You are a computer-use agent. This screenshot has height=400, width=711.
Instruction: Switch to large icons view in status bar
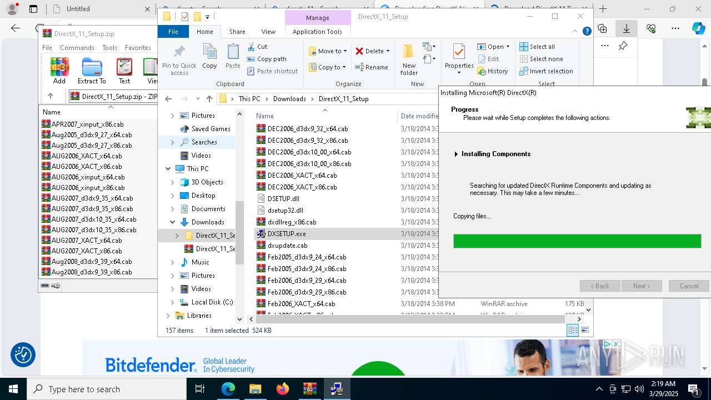tap(585, 330)
